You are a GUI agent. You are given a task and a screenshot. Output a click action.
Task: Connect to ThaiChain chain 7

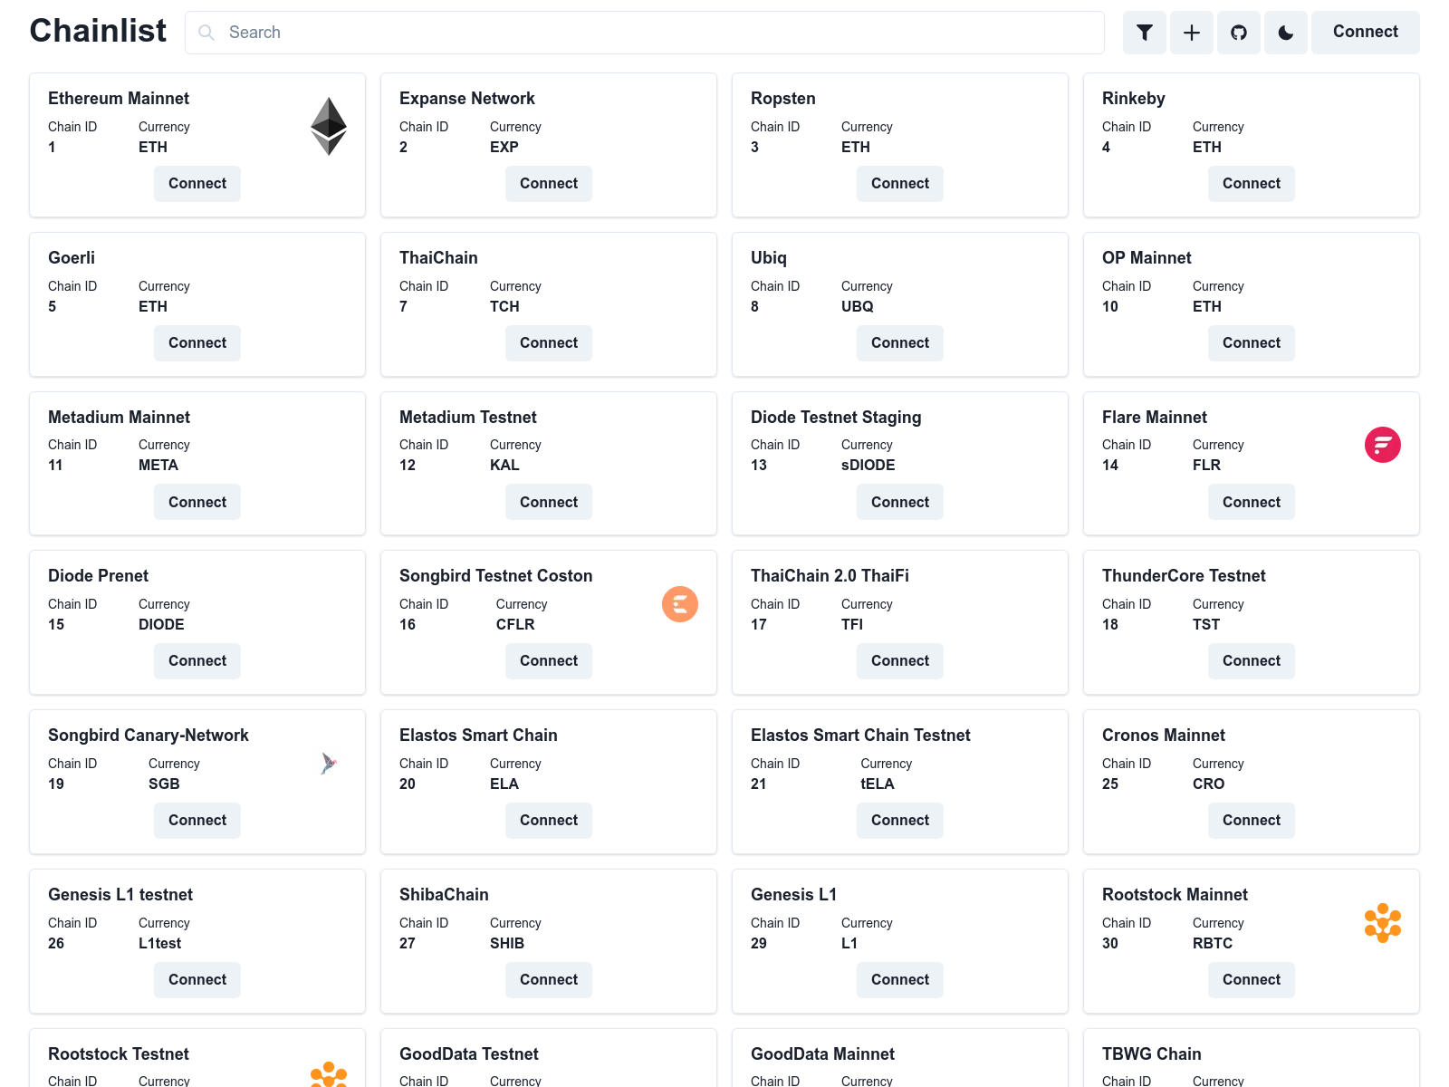(549, 343)
